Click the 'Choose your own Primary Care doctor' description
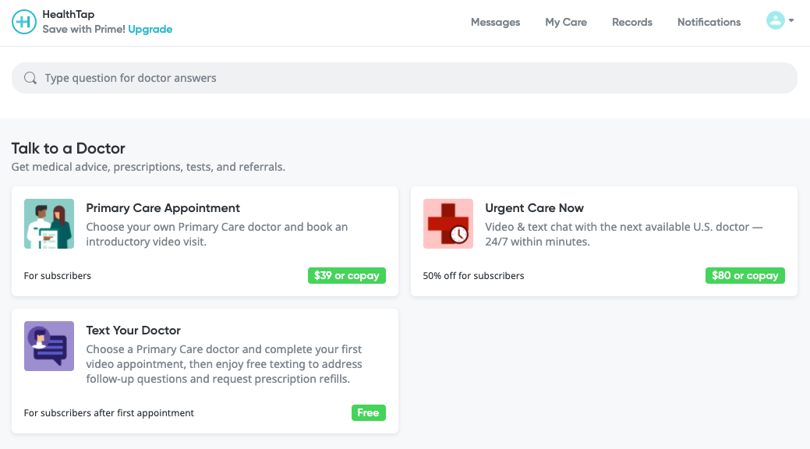810x449 pixels. click(217, 234)
